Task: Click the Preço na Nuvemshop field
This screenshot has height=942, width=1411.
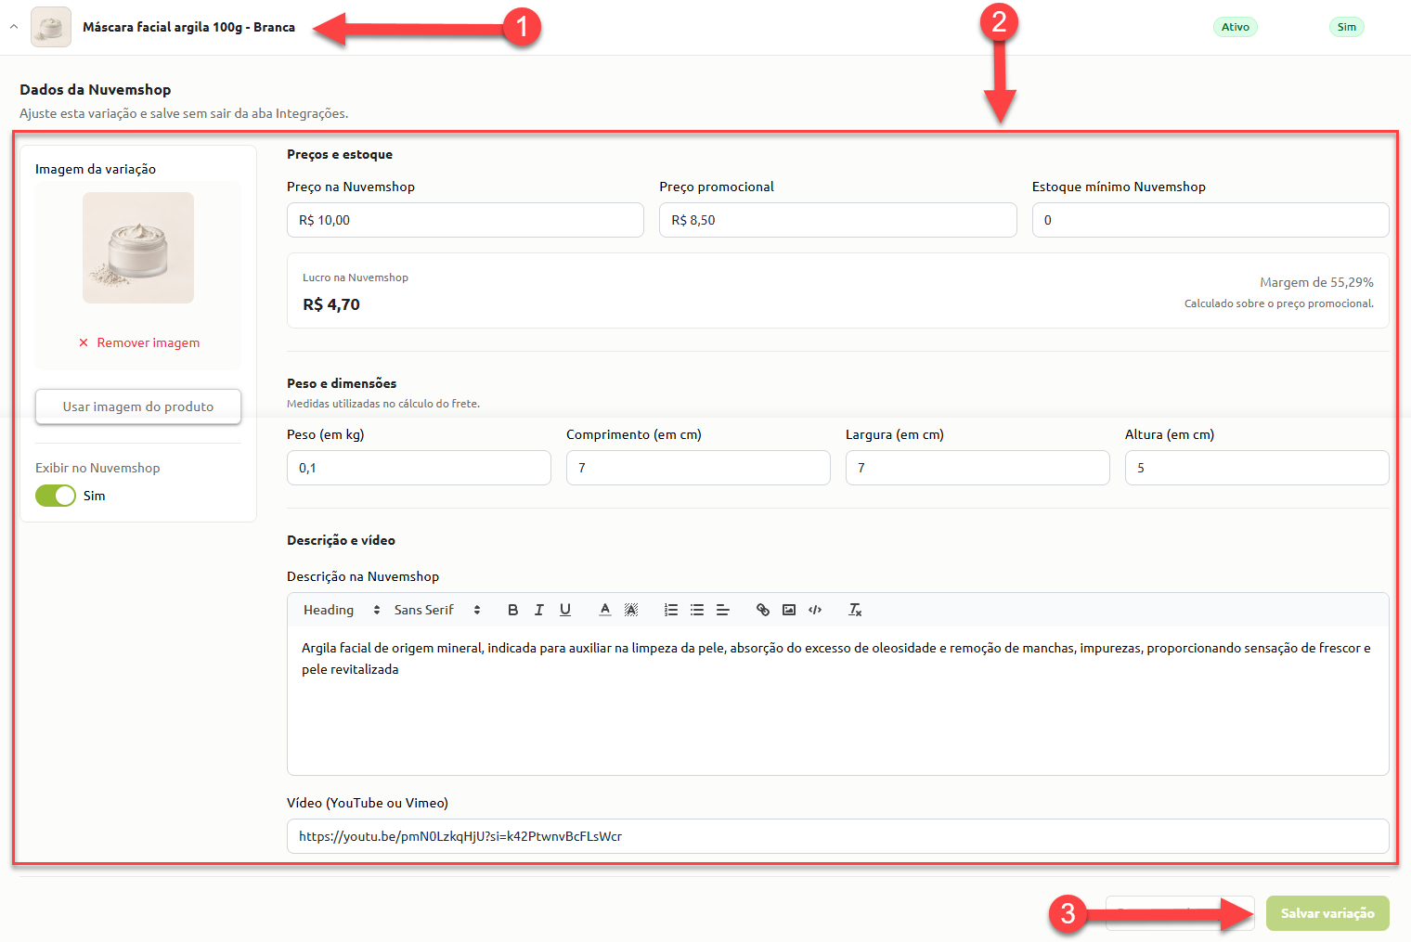Action: pyautogui.click(x=465, y=220)
